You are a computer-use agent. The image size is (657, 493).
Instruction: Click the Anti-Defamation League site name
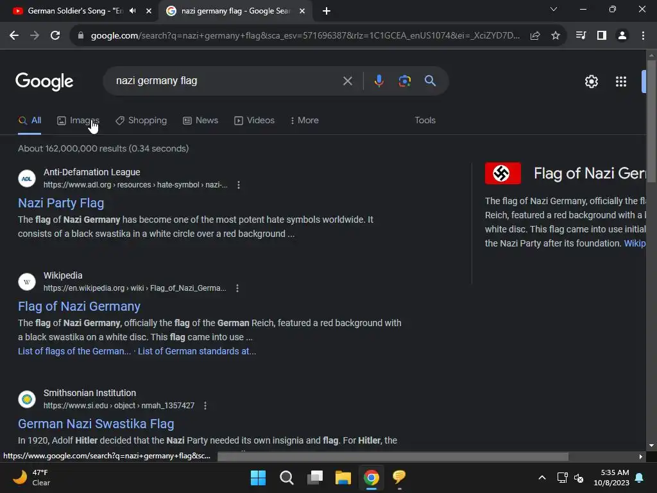tap(92, 172)
